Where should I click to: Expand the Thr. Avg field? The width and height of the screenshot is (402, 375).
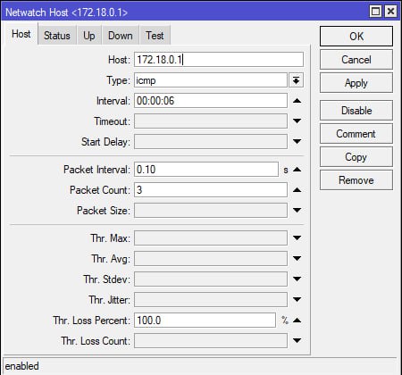[297, 258]
